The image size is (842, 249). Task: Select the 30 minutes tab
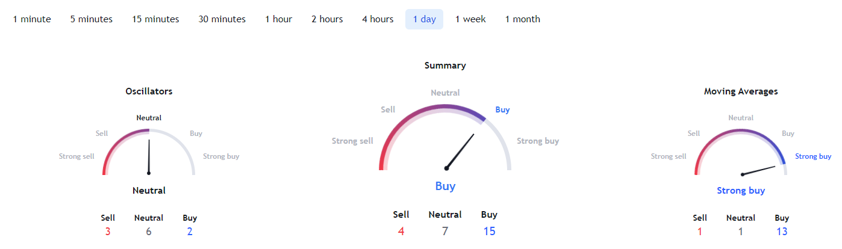(x=222, y=19)
